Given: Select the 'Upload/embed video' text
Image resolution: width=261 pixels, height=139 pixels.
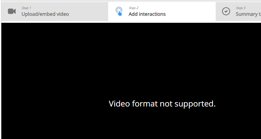Looking at the screenshot, I should pos(45,14).
